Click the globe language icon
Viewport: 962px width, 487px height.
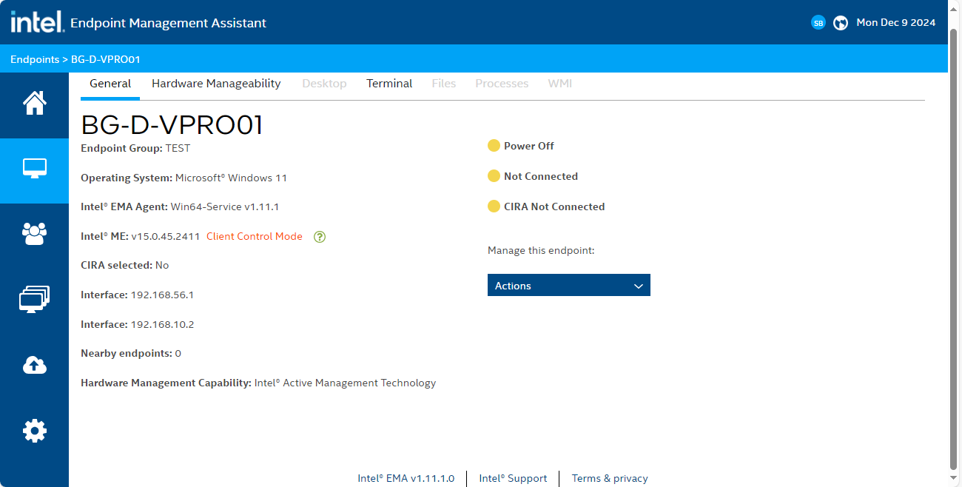pyautogui.click(x=841, y=22)
